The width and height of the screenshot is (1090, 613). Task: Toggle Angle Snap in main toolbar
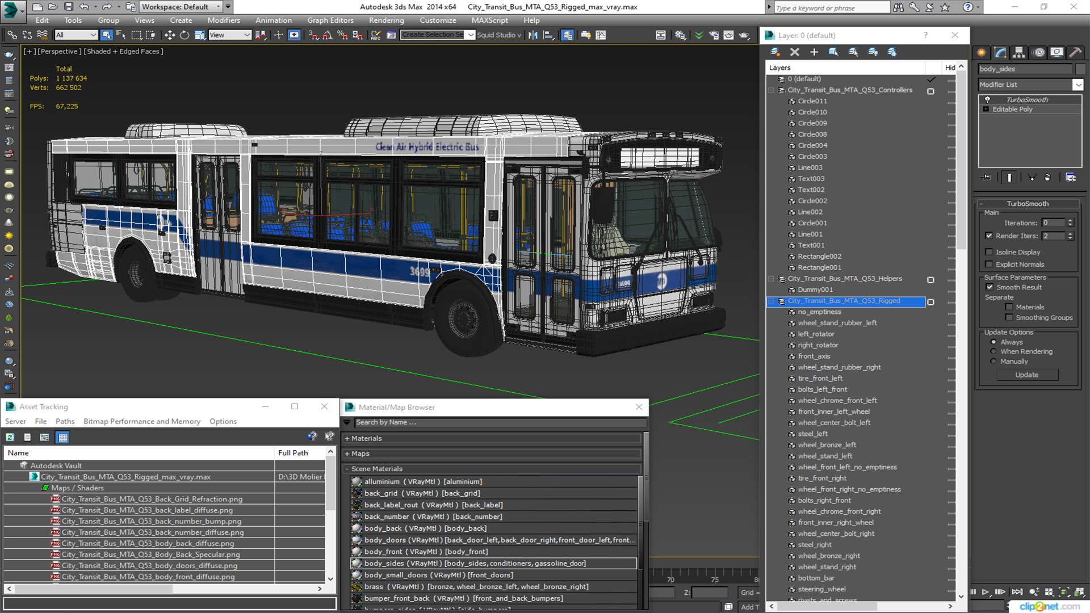[328, 35]
